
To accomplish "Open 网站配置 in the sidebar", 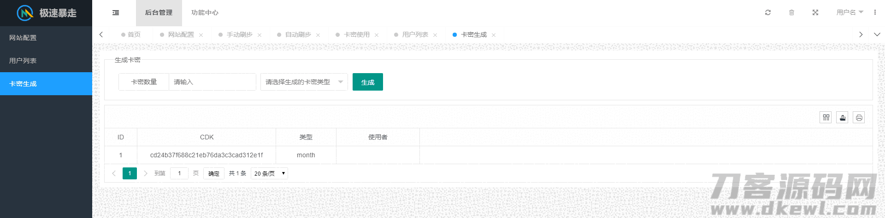I will click(46, 38).
